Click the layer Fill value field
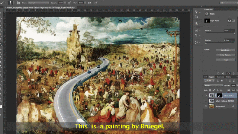 pyautogui.click(x=233, y=90)
